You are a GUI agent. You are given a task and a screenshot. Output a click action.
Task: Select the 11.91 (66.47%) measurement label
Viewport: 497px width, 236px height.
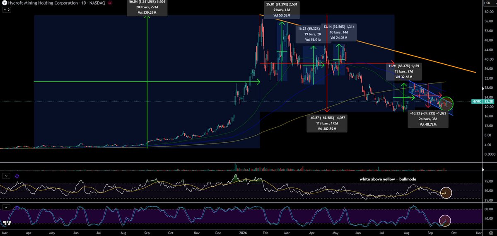click(x=404, y=71)
